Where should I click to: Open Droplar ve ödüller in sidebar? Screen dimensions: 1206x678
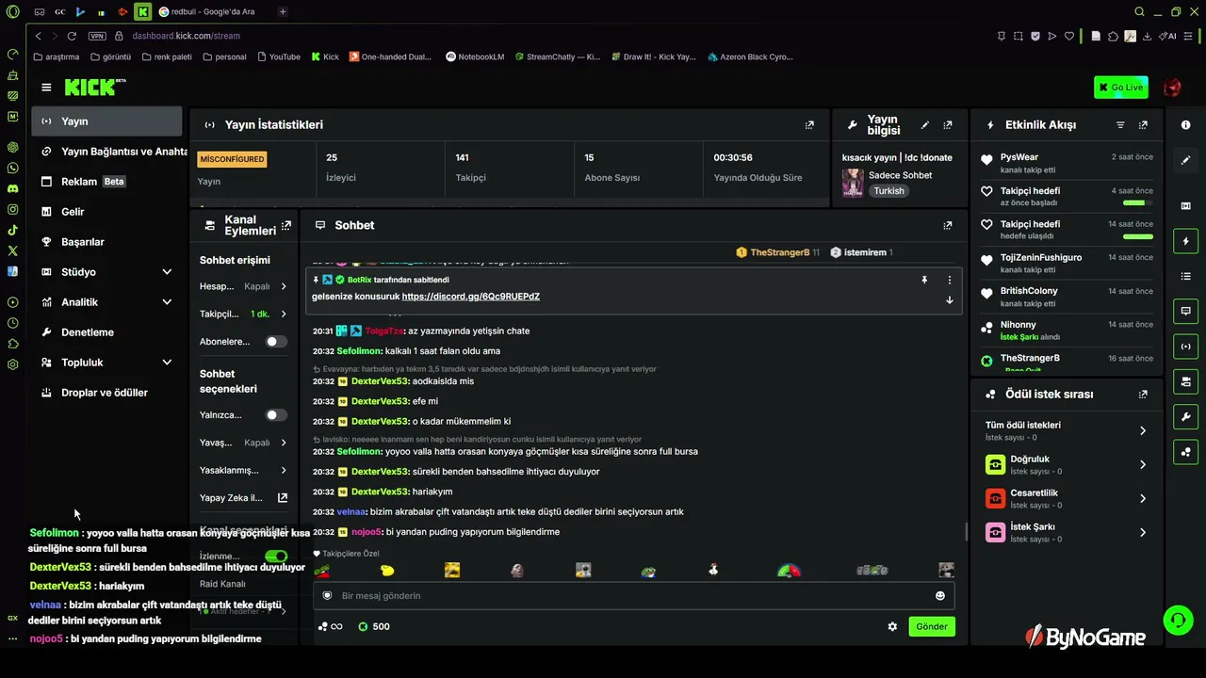pos(106,393)
